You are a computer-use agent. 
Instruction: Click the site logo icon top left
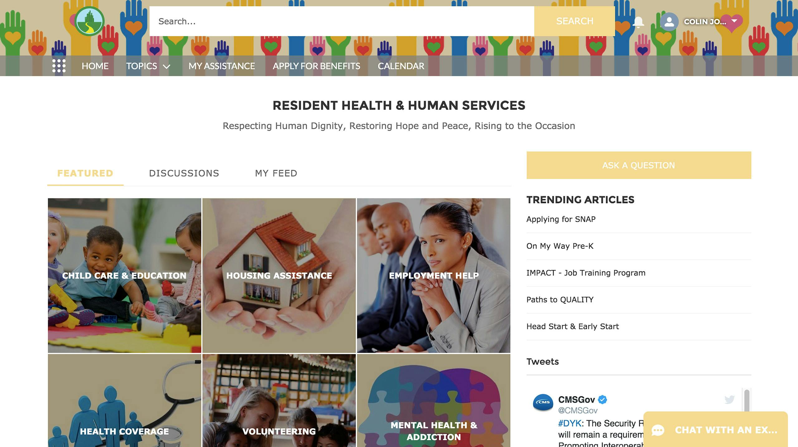point(89,22)
